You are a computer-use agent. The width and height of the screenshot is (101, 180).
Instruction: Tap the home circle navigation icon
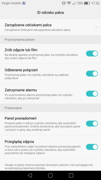click(50, 175)
